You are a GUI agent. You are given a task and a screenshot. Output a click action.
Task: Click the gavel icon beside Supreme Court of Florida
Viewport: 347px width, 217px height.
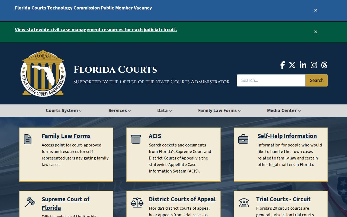click(x=30, y=202)
